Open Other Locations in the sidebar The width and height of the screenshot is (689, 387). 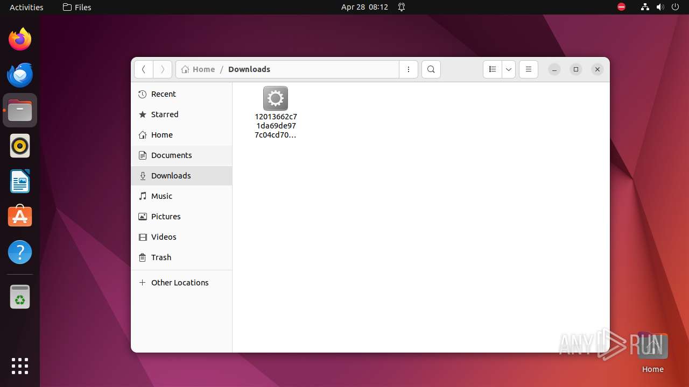[181, 283]
